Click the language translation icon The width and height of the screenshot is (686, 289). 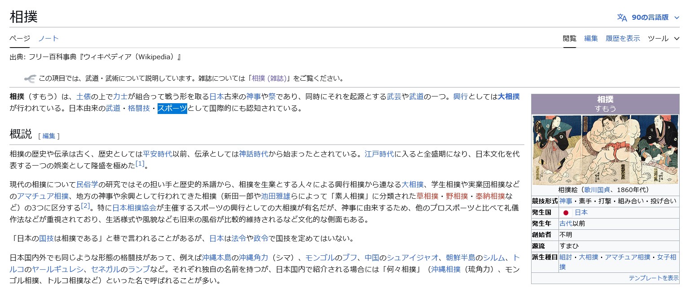(x=622, y=18)
